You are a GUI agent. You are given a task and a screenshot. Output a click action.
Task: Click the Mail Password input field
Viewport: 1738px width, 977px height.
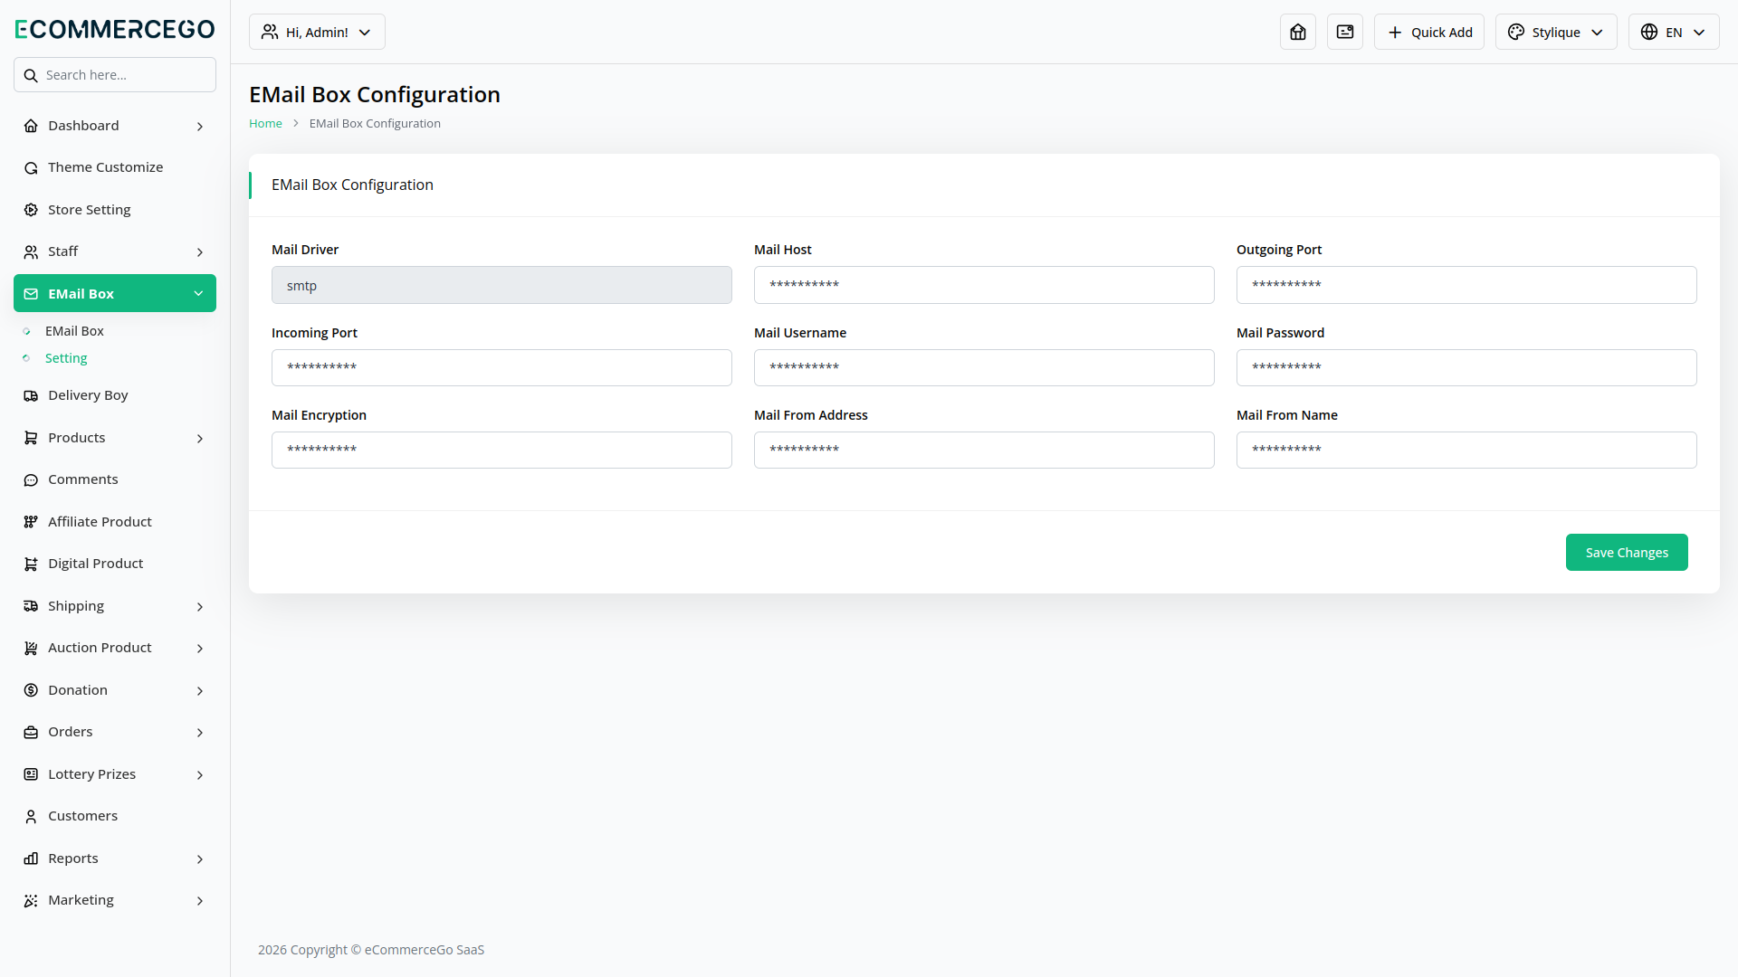[1466, 368]
